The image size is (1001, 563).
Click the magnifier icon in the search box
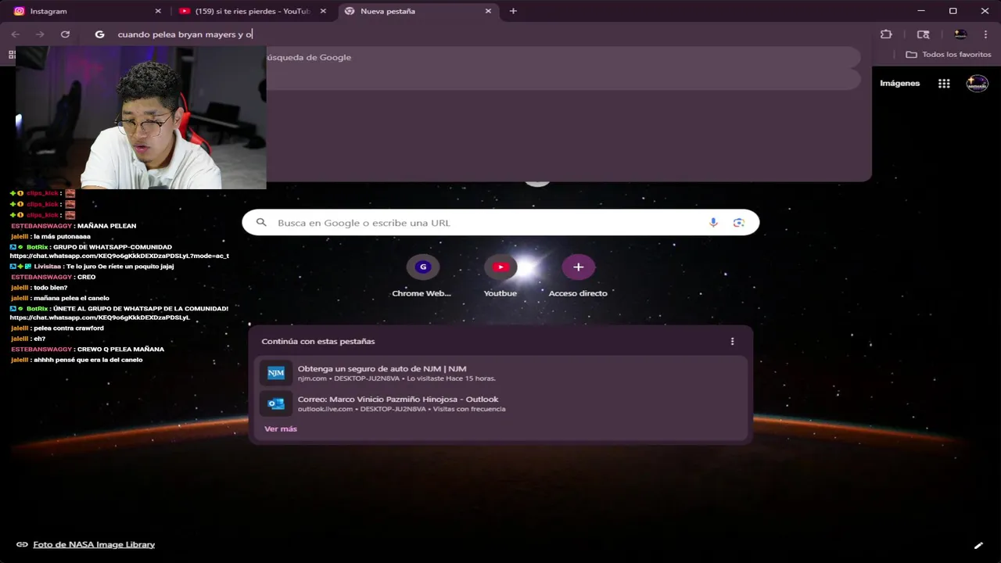(261, 223)
